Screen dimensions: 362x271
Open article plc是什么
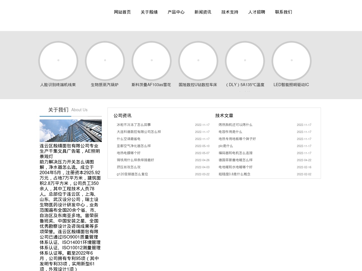[x=226, y=146]
